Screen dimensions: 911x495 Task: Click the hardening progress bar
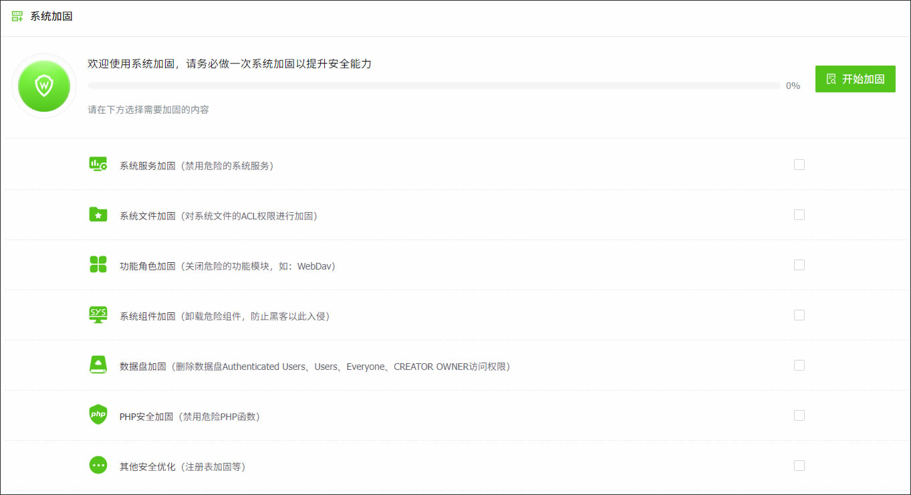434,86
